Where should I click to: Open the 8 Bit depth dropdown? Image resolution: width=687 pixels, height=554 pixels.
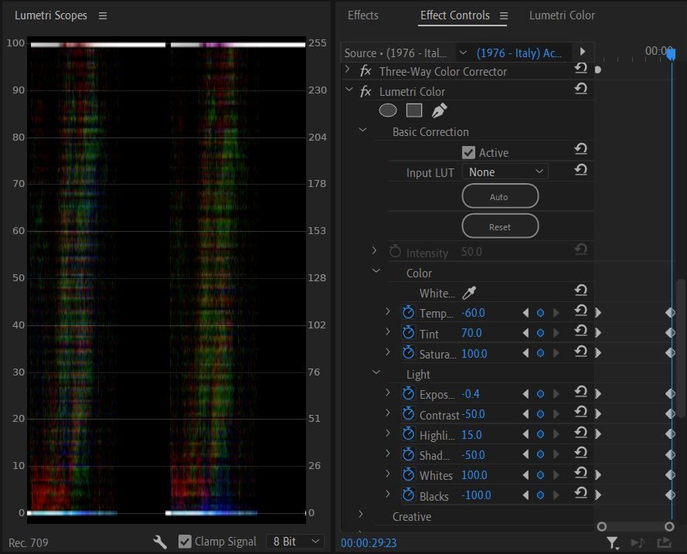pos(295,542)
